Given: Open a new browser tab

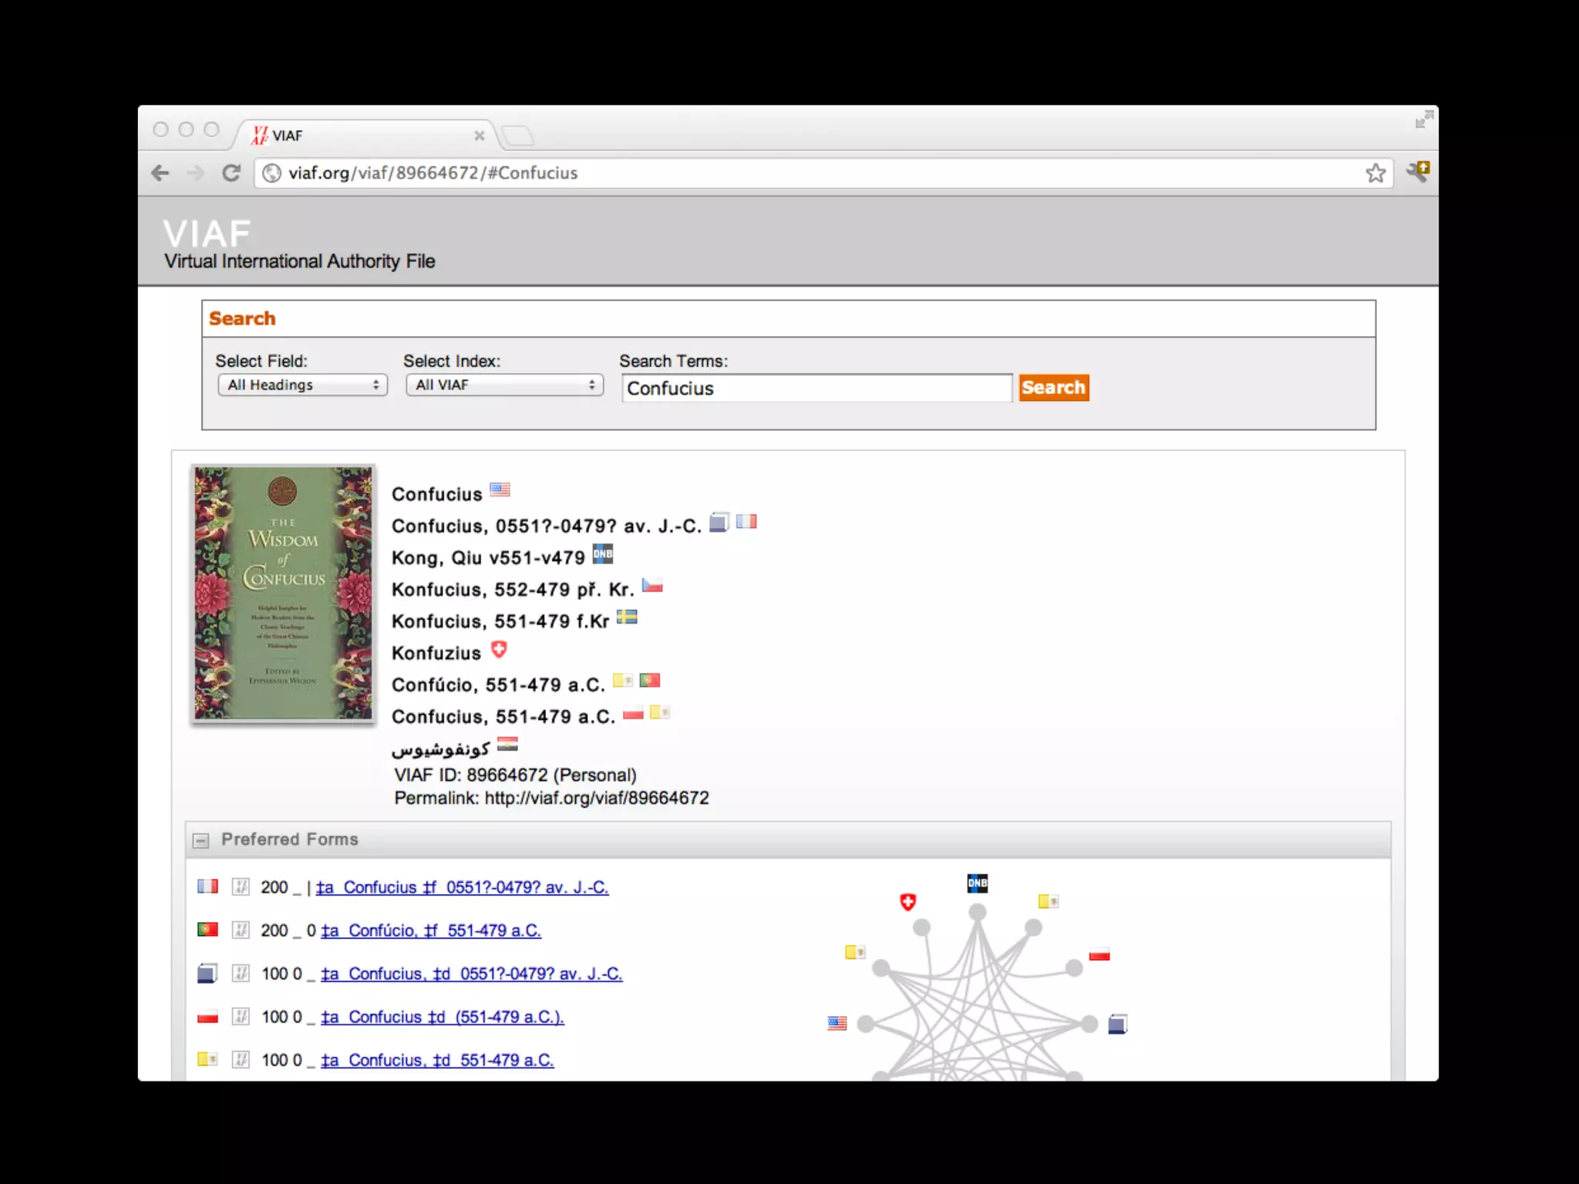Looking at the screenshot, I should (517, 136).
